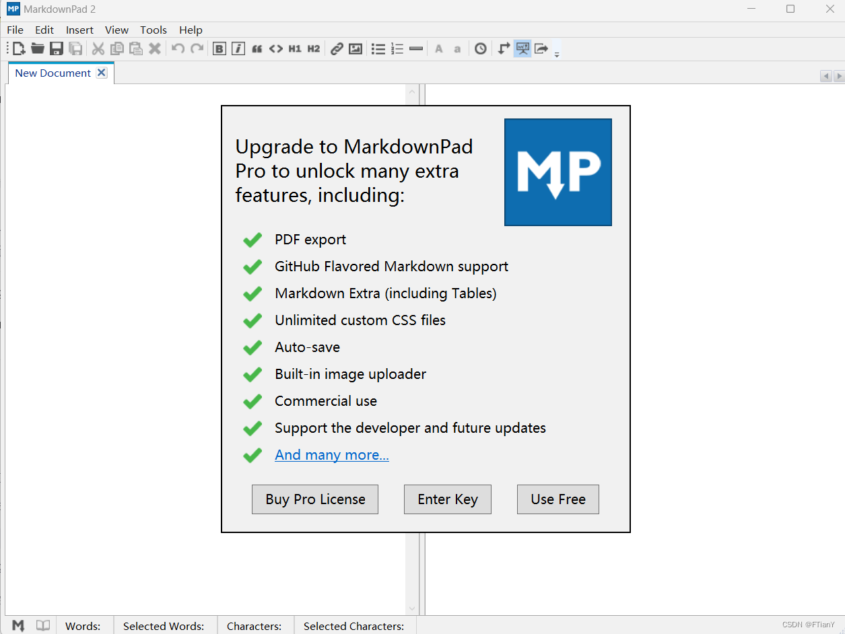Click the Selected Words: status entry
This screenshot has width=845, height=634.
[164, 626]
